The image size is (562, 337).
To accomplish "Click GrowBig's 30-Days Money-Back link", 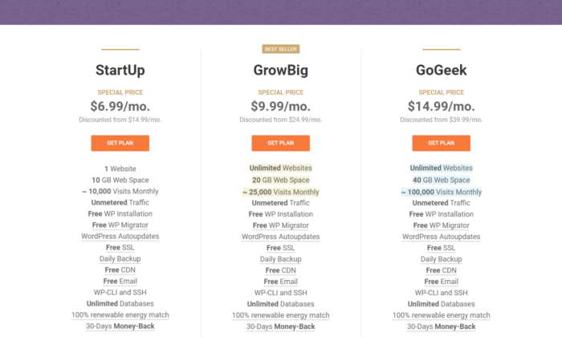I will (281, 327).
